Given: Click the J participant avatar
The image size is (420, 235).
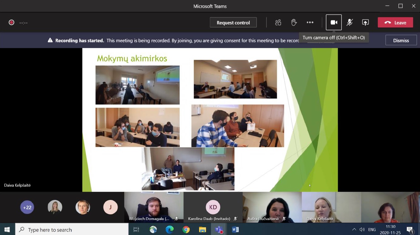Looking at the screenshot, I should [110, 208].
